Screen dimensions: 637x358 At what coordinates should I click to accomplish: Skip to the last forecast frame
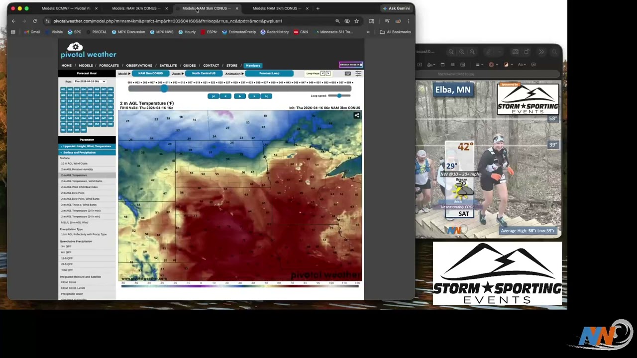pyautogui.click(x=266, y=96)
